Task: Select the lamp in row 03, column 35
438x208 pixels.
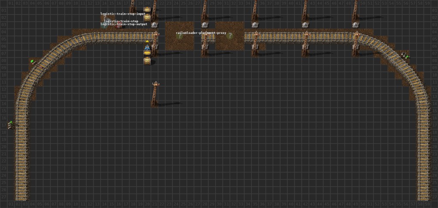Action: (255, 25)
